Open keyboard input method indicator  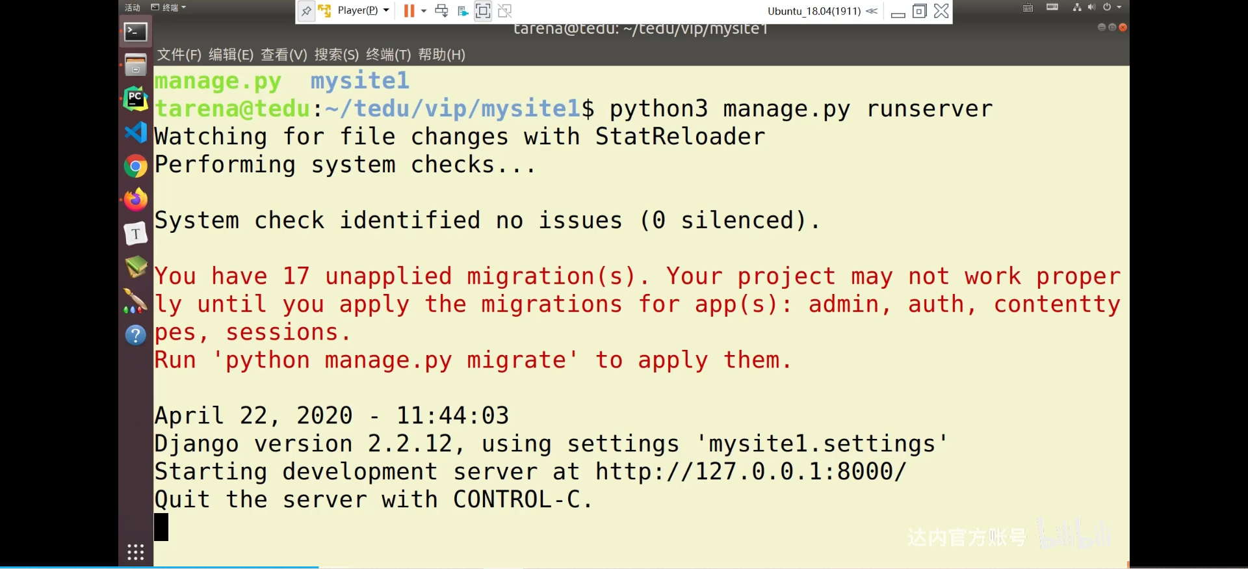click(1028, 8)
